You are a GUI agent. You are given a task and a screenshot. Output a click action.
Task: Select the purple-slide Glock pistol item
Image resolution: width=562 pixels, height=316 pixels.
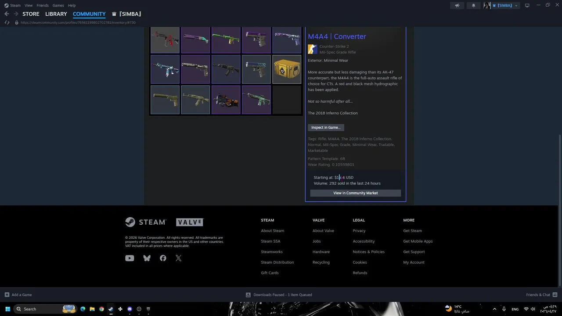pyautogui.click(x=256, y=40)
